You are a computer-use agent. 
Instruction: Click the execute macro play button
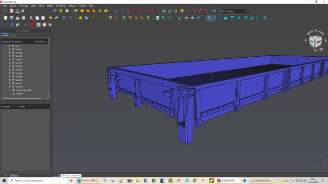[50, 25]
